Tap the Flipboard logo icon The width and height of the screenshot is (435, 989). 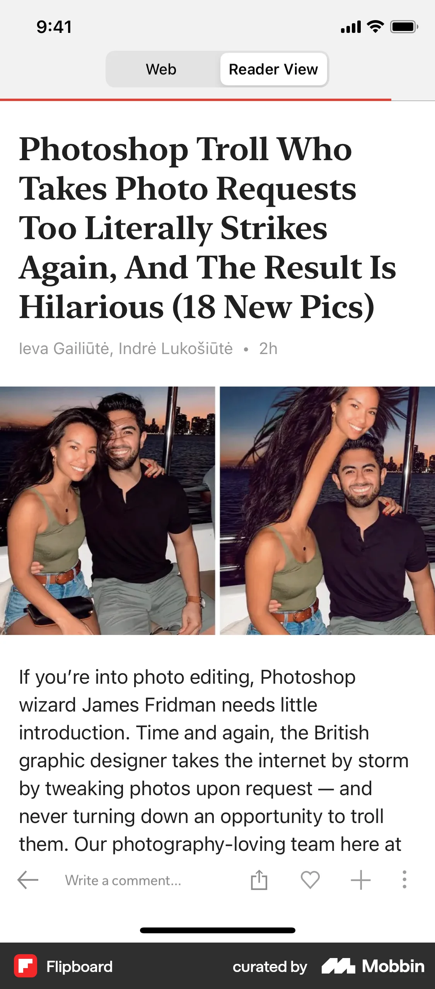pyautogui.click(x=26, y=966)
